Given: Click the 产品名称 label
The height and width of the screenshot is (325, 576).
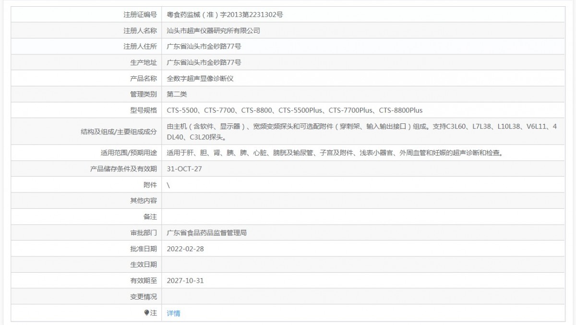Looking at the screenshot, I should click(x=143, y=78).
